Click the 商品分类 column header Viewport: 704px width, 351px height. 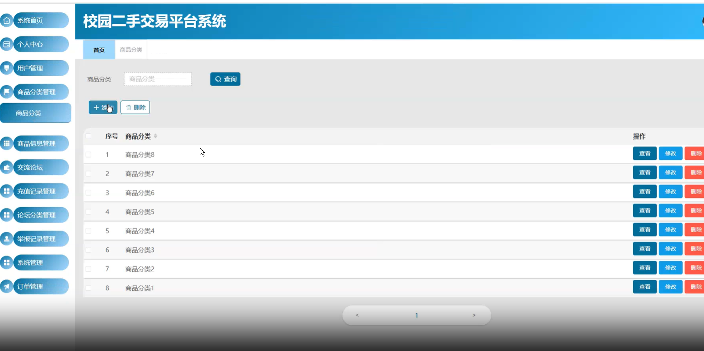click(138, 136)
